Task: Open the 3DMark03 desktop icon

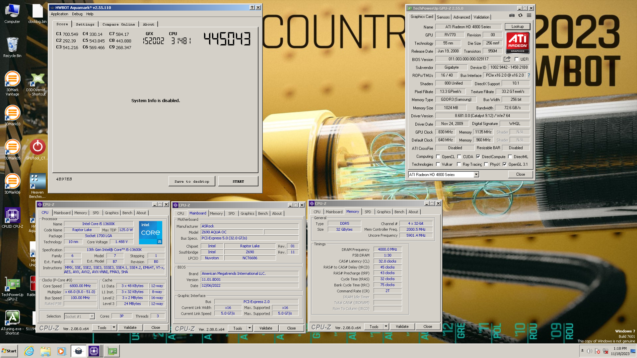Action: (x=12, y=115)
